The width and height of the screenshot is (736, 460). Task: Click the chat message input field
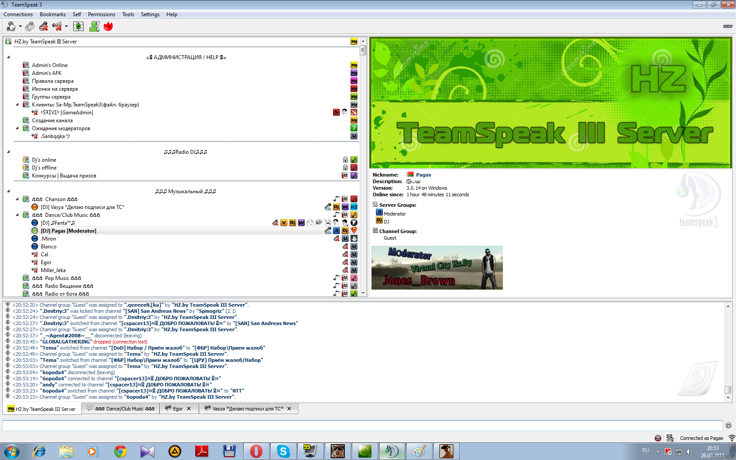pyautogui.click(x=363, y=425)
